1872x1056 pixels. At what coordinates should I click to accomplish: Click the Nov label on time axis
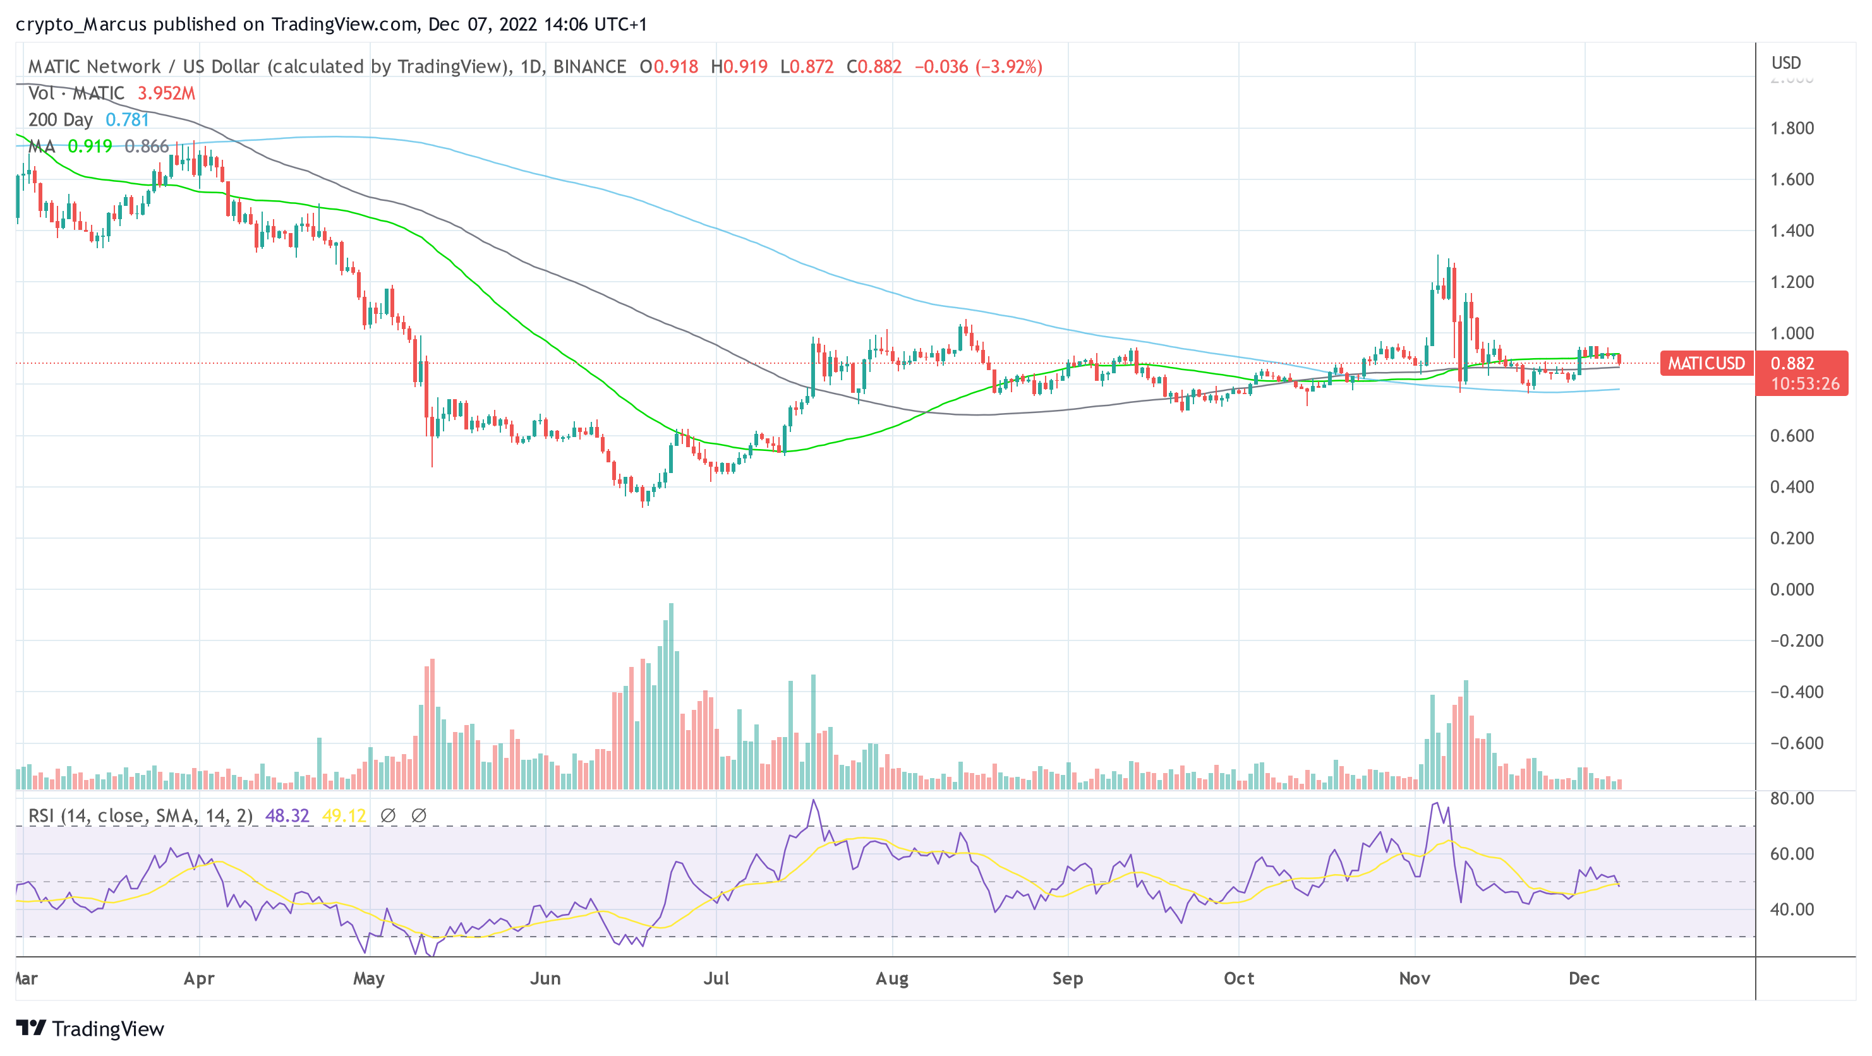1415,979
